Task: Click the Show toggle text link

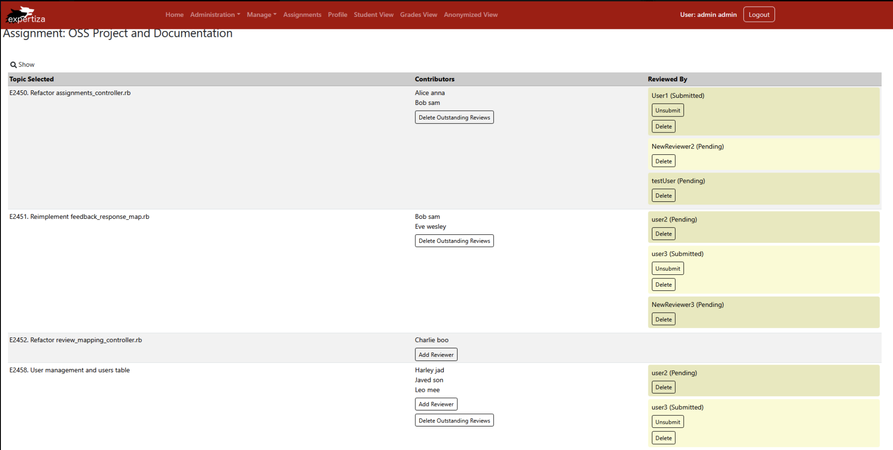Action: point(26,65)
